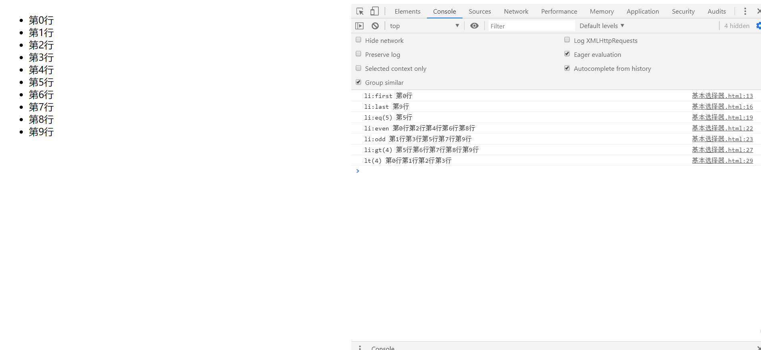
Task: Show the console sidebar icon
Action: coord(359,26)
